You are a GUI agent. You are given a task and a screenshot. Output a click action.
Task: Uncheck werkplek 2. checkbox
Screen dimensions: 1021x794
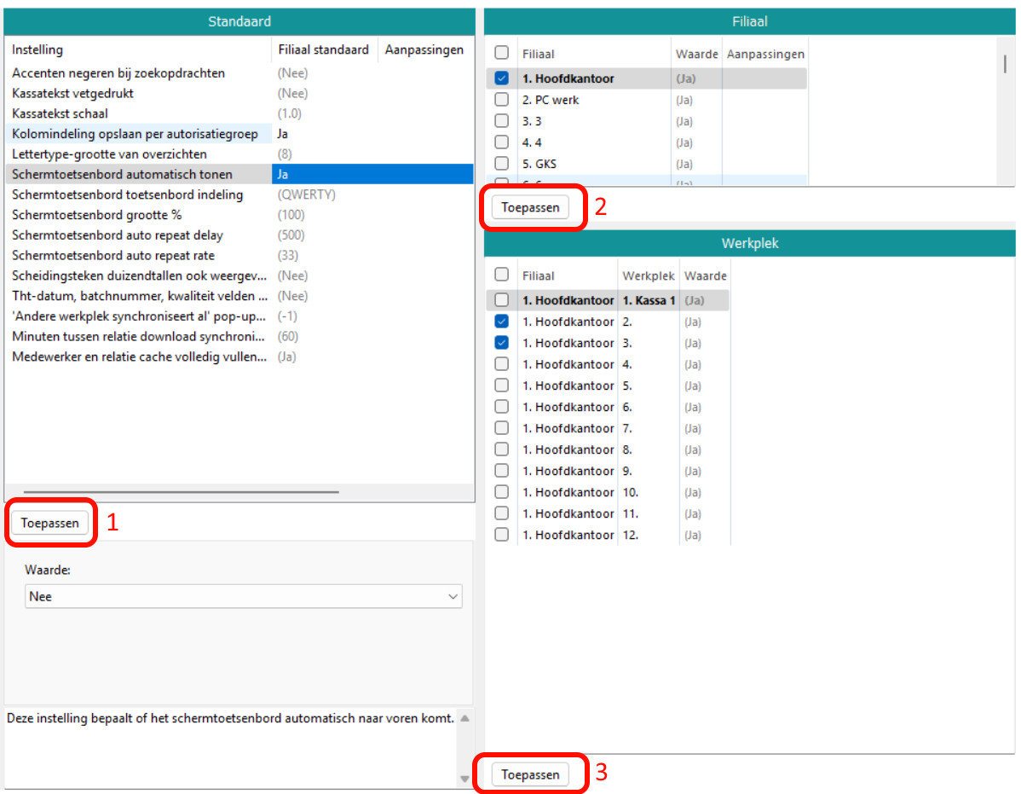502,322
